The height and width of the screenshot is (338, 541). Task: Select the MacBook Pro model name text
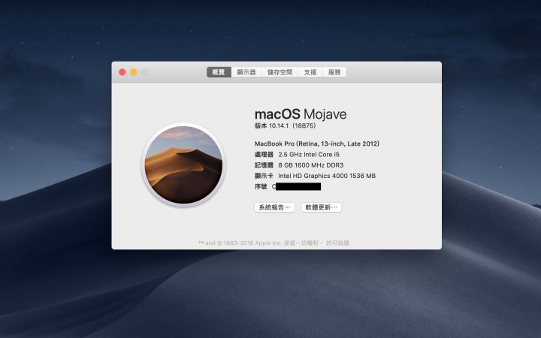click(x=317, y=143)
